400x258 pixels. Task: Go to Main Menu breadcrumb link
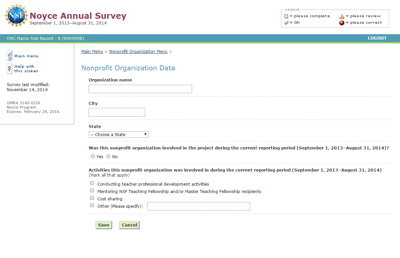pos(92,52)
